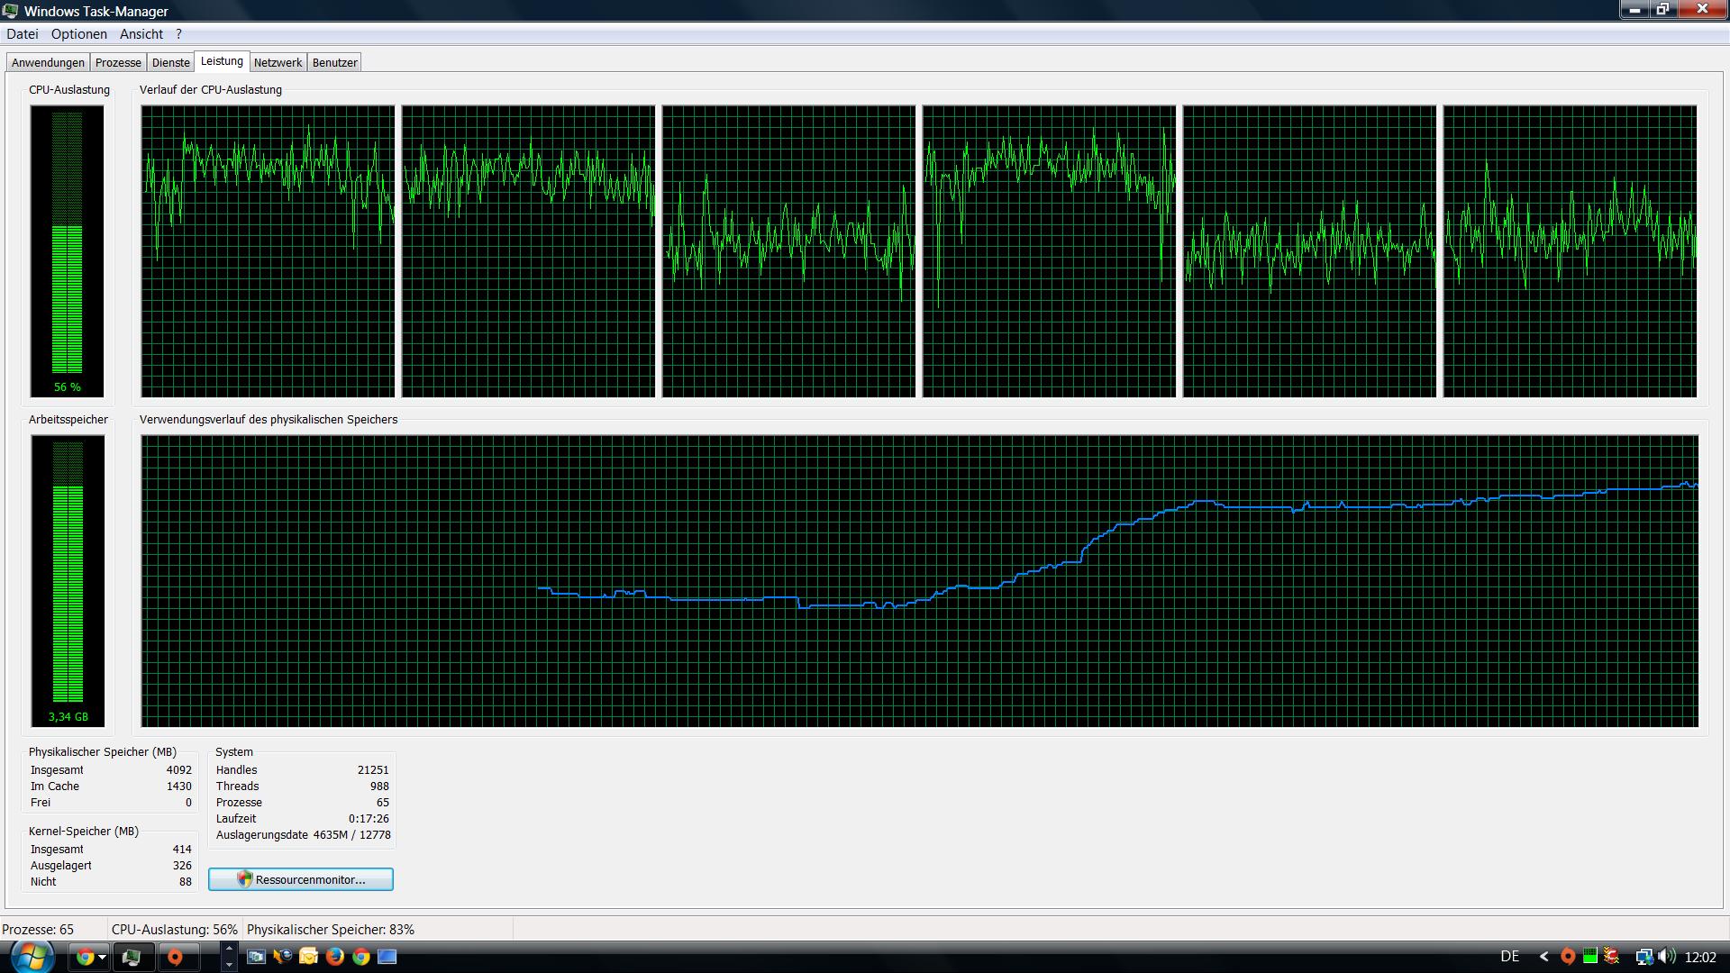This screenshot has height=973, width=1730.
Task: Click the green CPU meter tray icon
Action: pyautogui.click(x=1590, y=957)
